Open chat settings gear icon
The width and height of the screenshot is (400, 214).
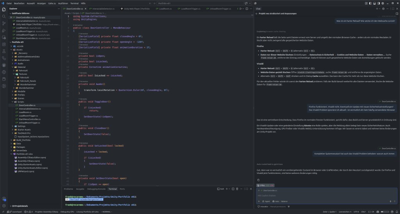pyautogui.click(x=383, y=9)
